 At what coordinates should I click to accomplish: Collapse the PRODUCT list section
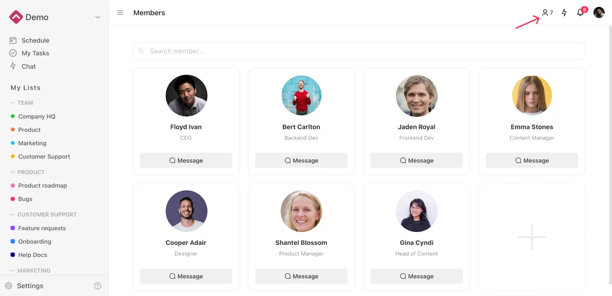(12, 172)
